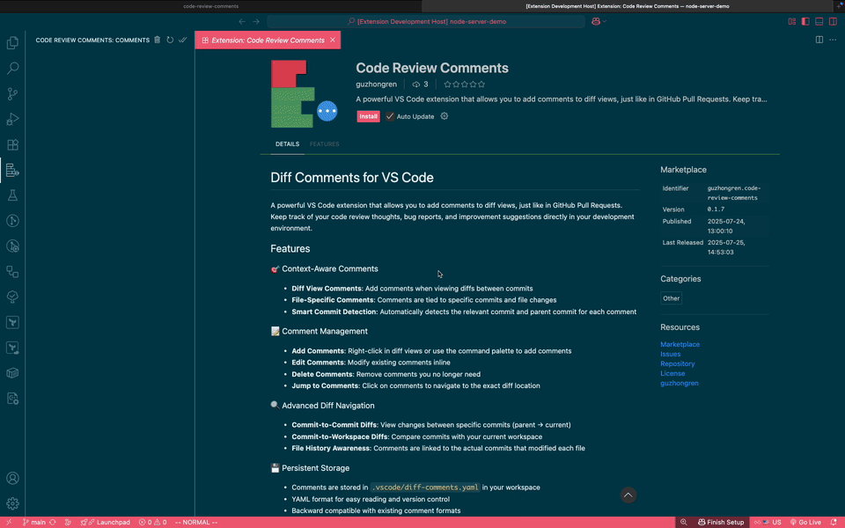Go forward using the navigation arrow
This screenshot has width=845, height=528.
[x=256, y=21]
